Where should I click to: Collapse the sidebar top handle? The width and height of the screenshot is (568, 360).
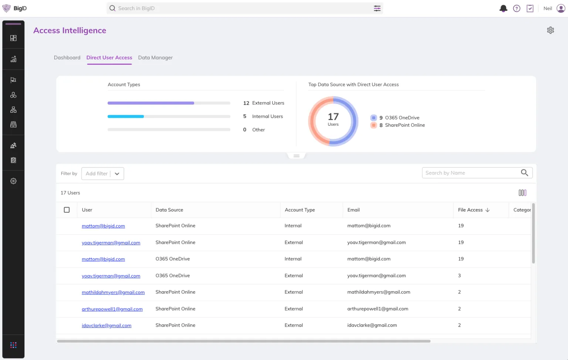(13, 24)
